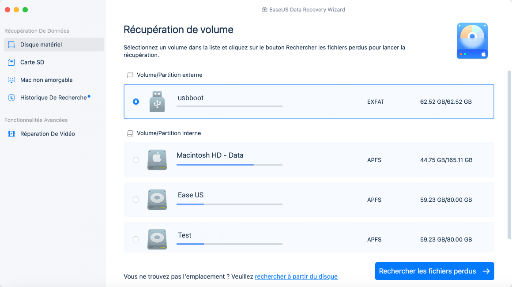Click the Récupération de volume title
The image size is (512, 287).
[178, 30]
